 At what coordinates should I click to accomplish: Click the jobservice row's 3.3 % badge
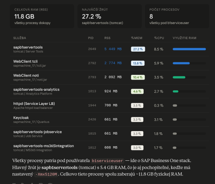point(137,134)
